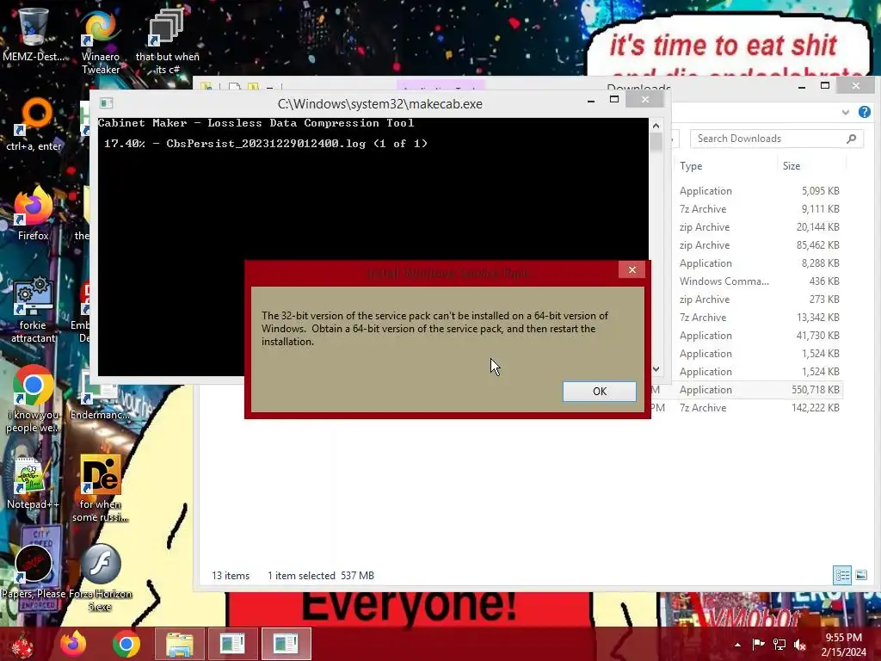Screen dimensions: 881x661
Task: Open the 'that but when its c#' desktop shortcut
Action: [167, 42]
